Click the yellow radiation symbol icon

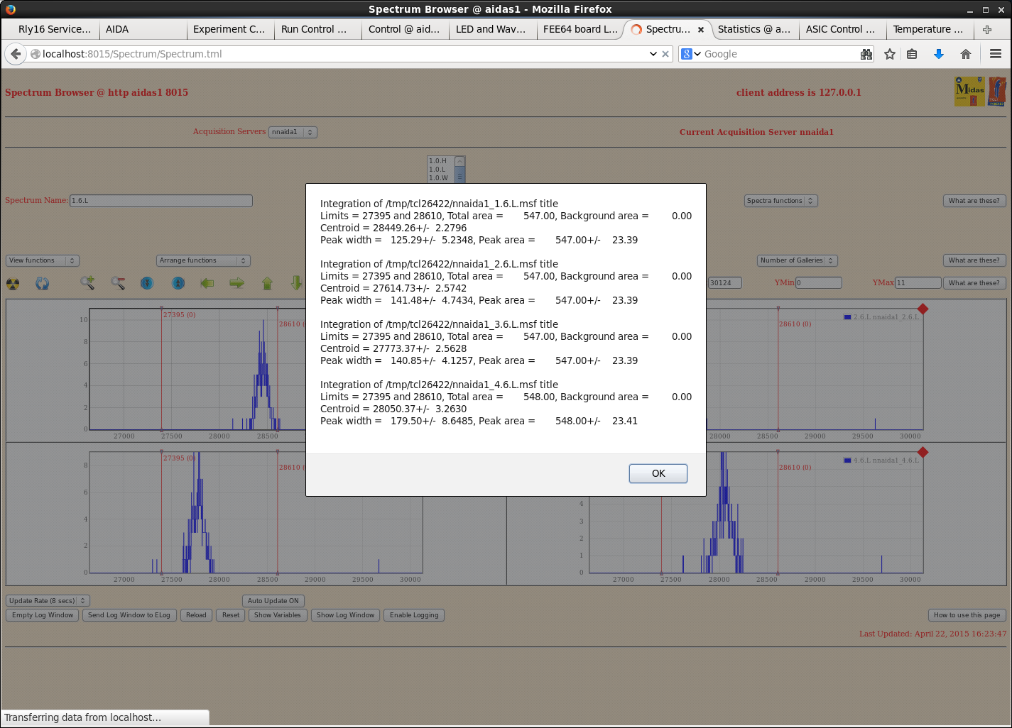pos(13,284)
